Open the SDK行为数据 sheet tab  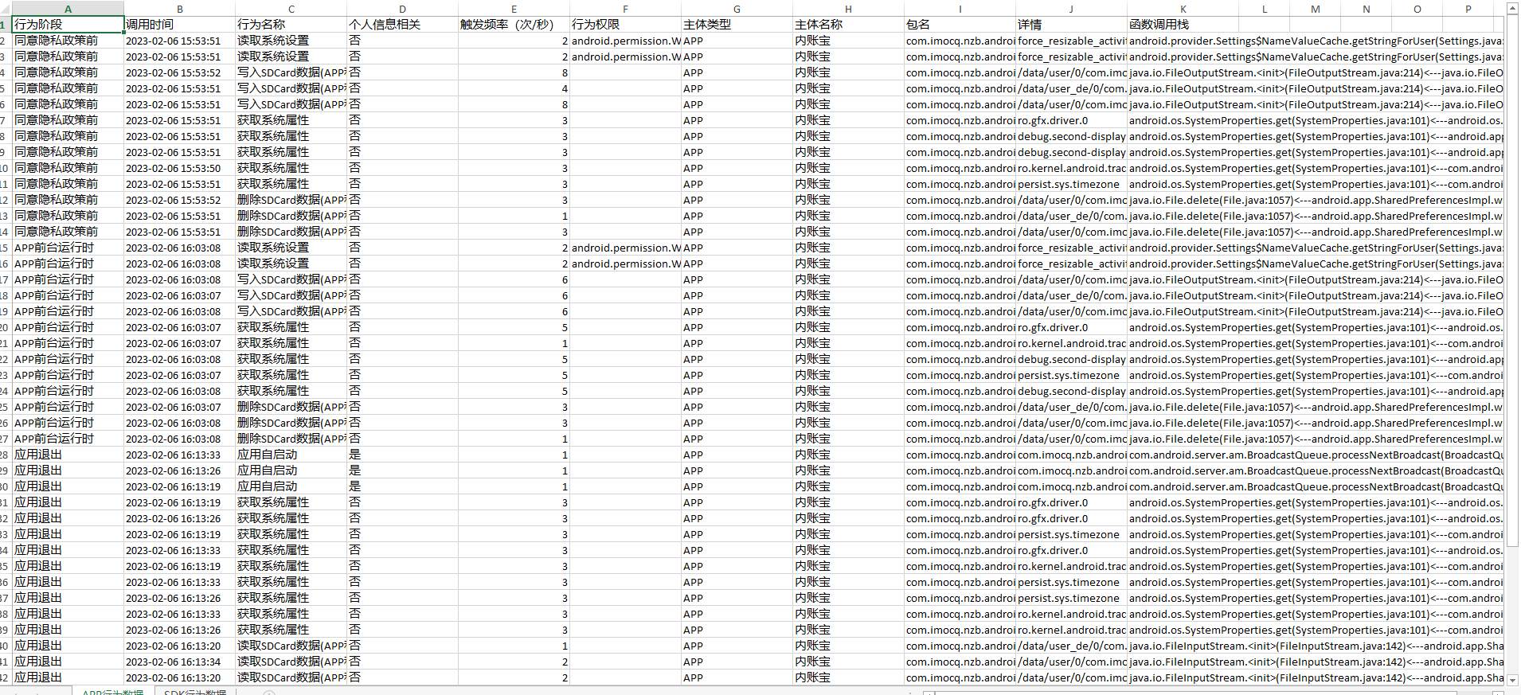[x=195, y=692]
